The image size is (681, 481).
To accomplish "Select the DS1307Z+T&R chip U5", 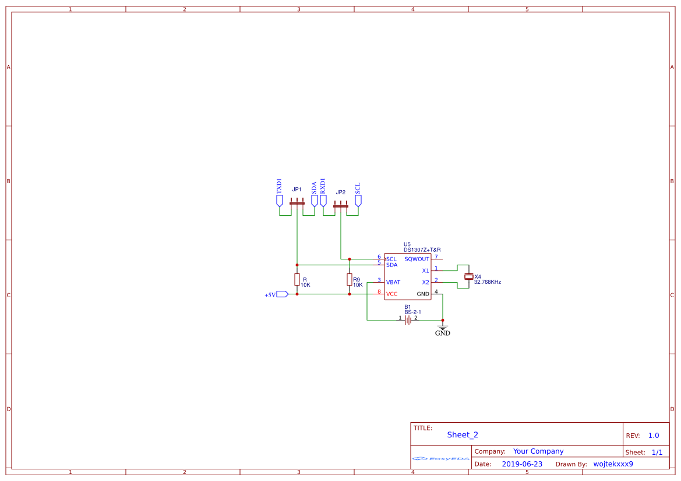I will pos(408,276).
